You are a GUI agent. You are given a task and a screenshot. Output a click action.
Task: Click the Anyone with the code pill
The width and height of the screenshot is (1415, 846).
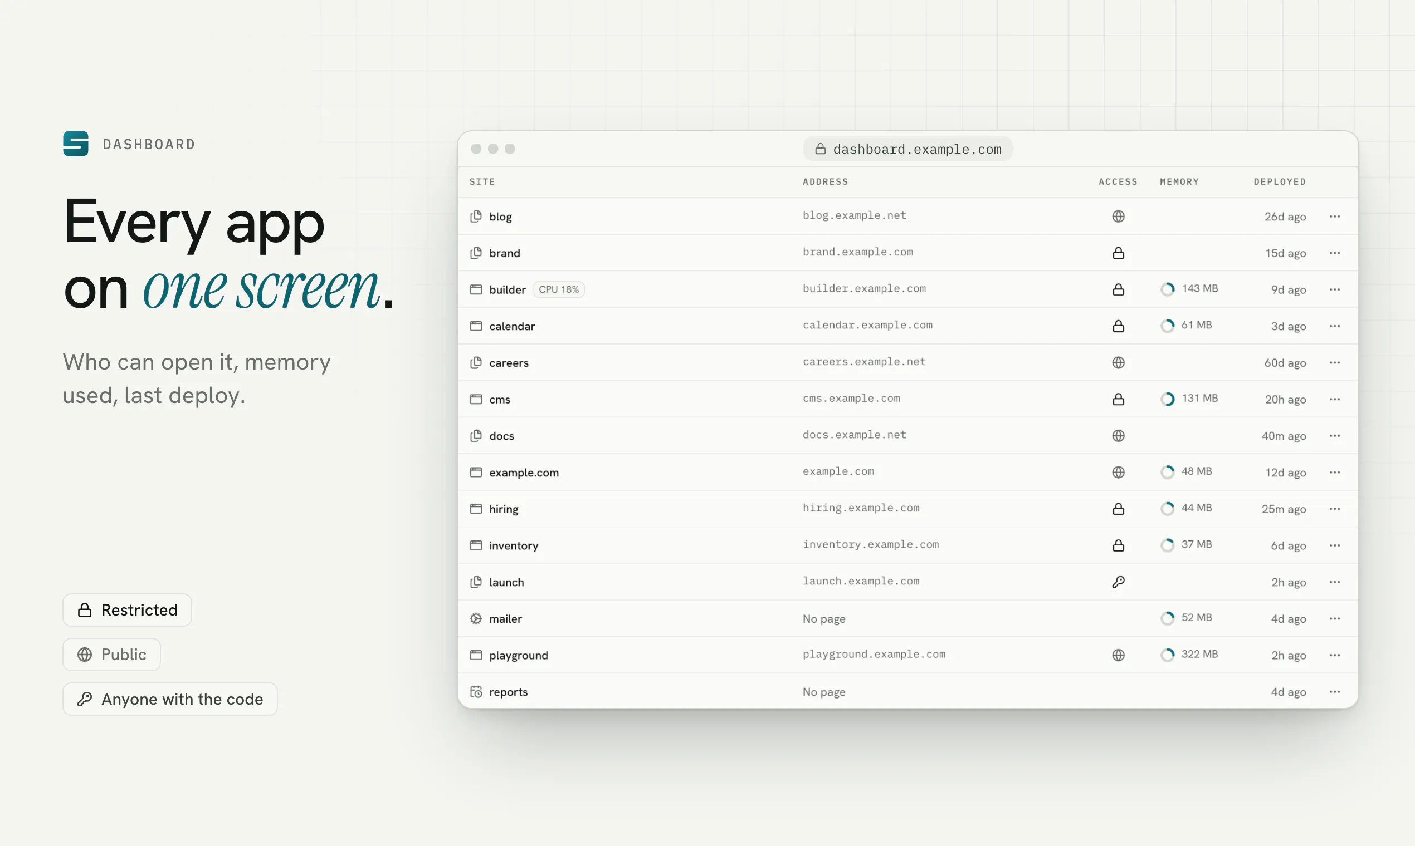click(x=170, y=699)
